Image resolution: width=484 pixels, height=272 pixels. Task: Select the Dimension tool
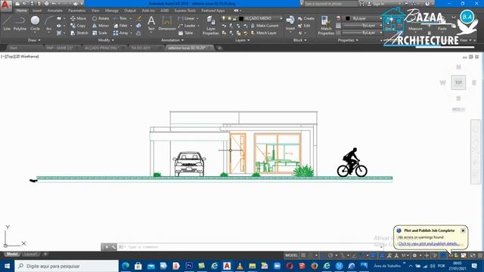point(167,23)
